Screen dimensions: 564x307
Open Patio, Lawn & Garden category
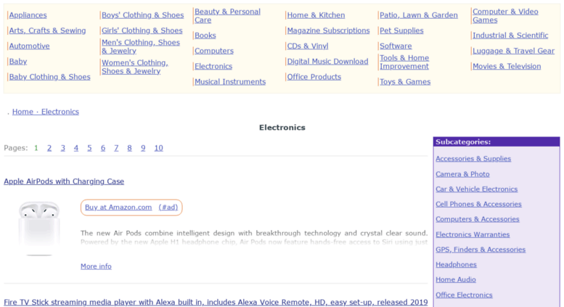[x=419, y=15]
